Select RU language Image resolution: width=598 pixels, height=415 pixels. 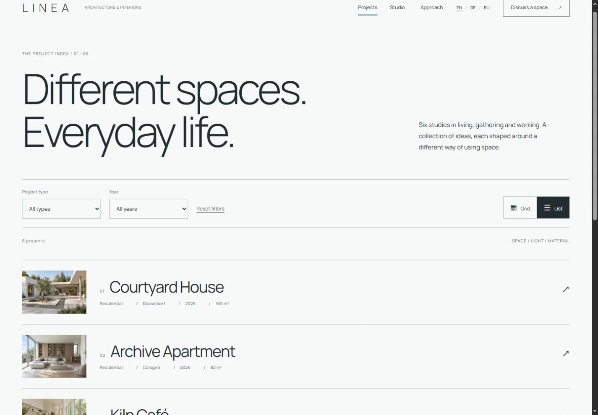click(487, 8)
